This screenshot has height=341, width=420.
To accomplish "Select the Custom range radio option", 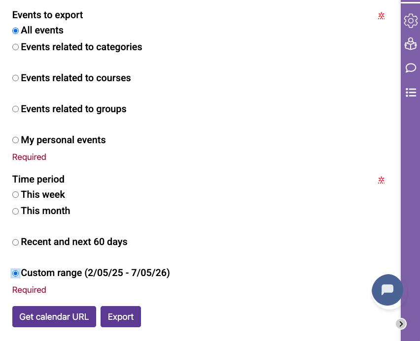I will (16, 273).
